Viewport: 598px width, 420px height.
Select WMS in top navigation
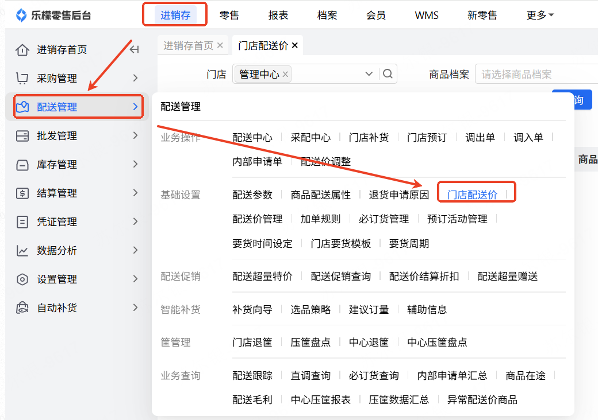point(427,15)
